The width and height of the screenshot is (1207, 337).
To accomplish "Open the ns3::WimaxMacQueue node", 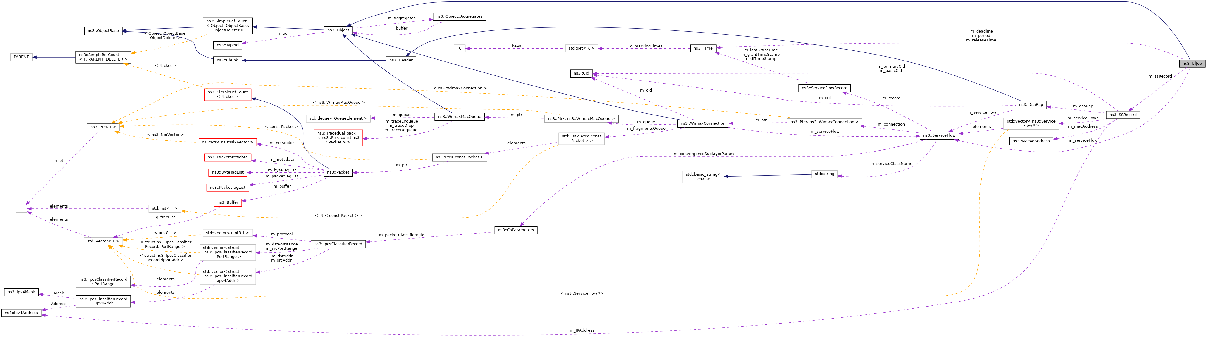I will tap(459, 117).
